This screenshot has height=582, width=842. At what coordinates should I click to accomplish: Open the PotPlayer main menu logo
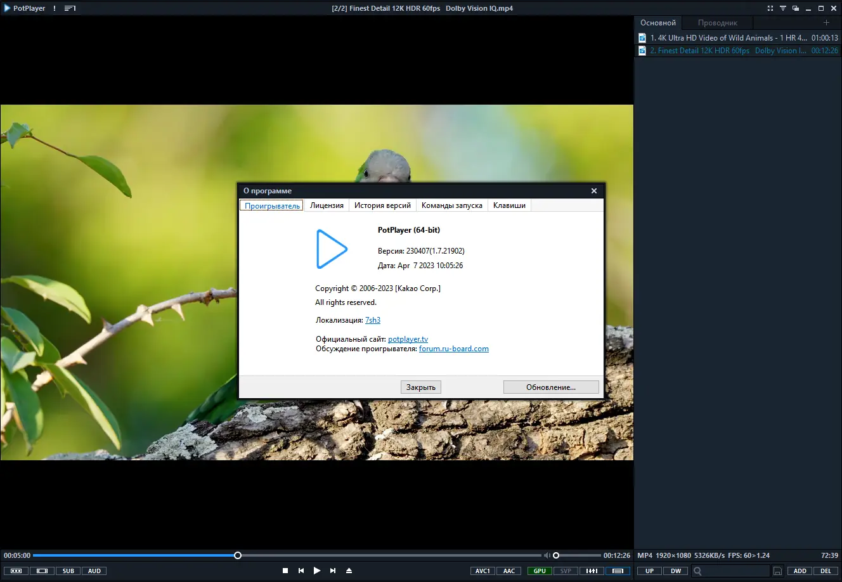pos(25,8)
